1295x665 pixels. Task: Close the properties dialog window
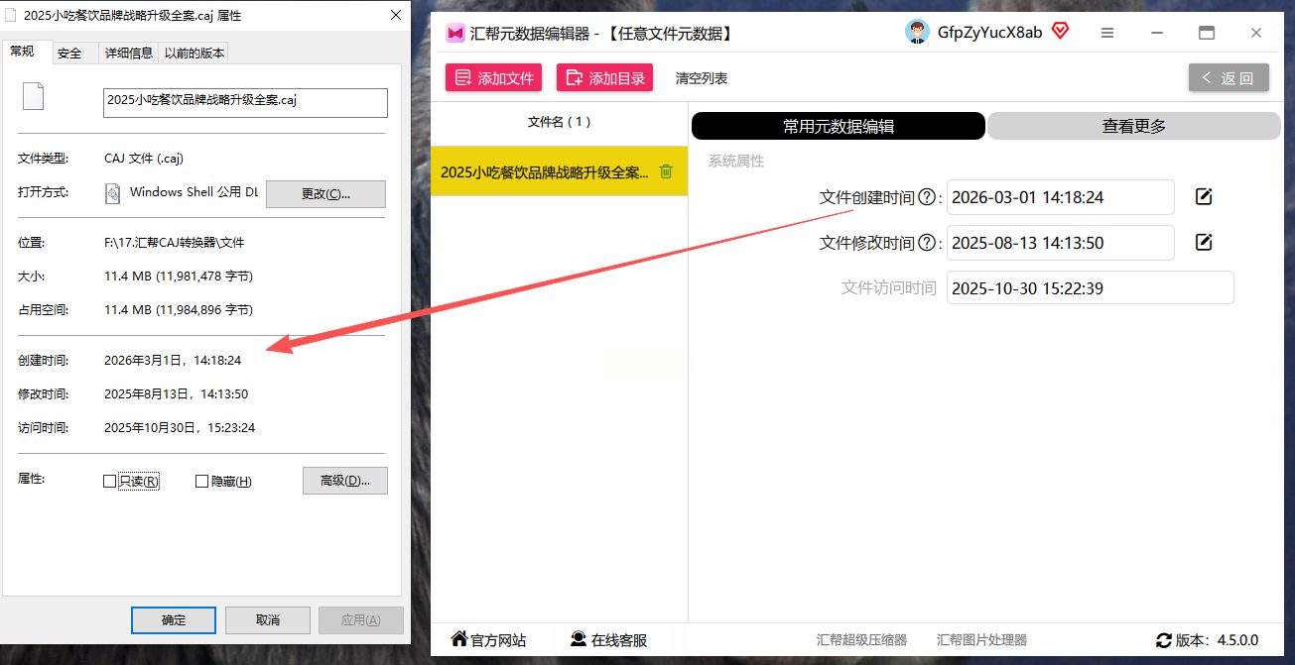coord(396,15)
